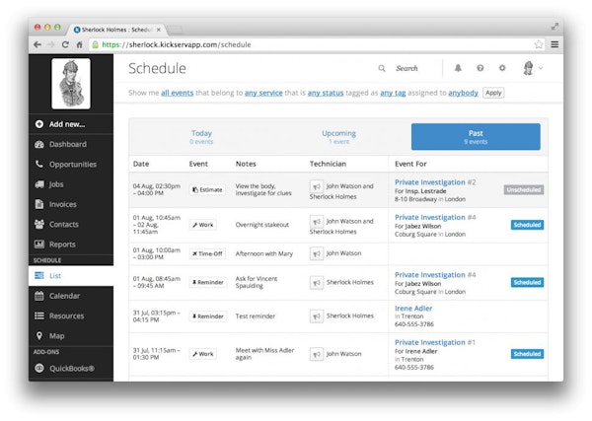Click the Dashboard icon in sidebar
592x421 pixels.
pyautogui.click(x=39, y=144)
